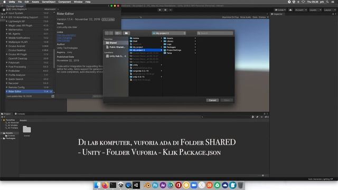Launch Blender from the dock
The width and height of the screenshot is (338, 190).
[147, 185]
